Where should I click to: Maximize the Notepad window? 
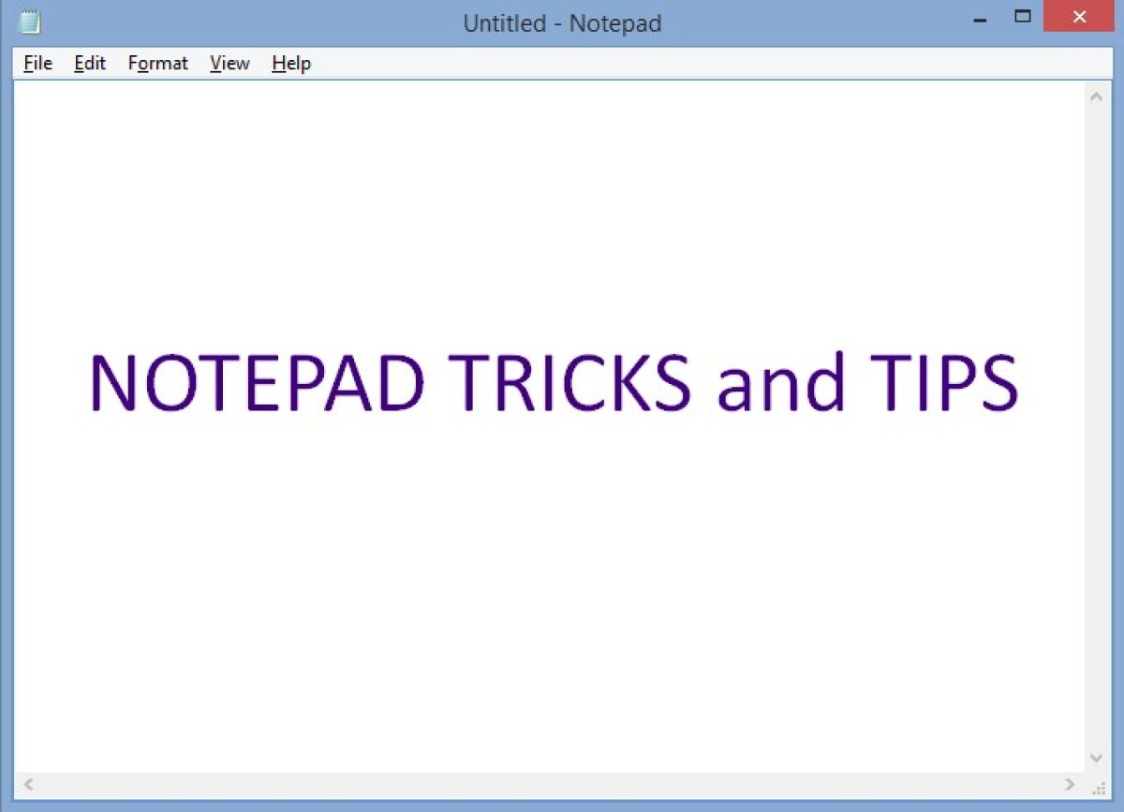point(1023,18)
